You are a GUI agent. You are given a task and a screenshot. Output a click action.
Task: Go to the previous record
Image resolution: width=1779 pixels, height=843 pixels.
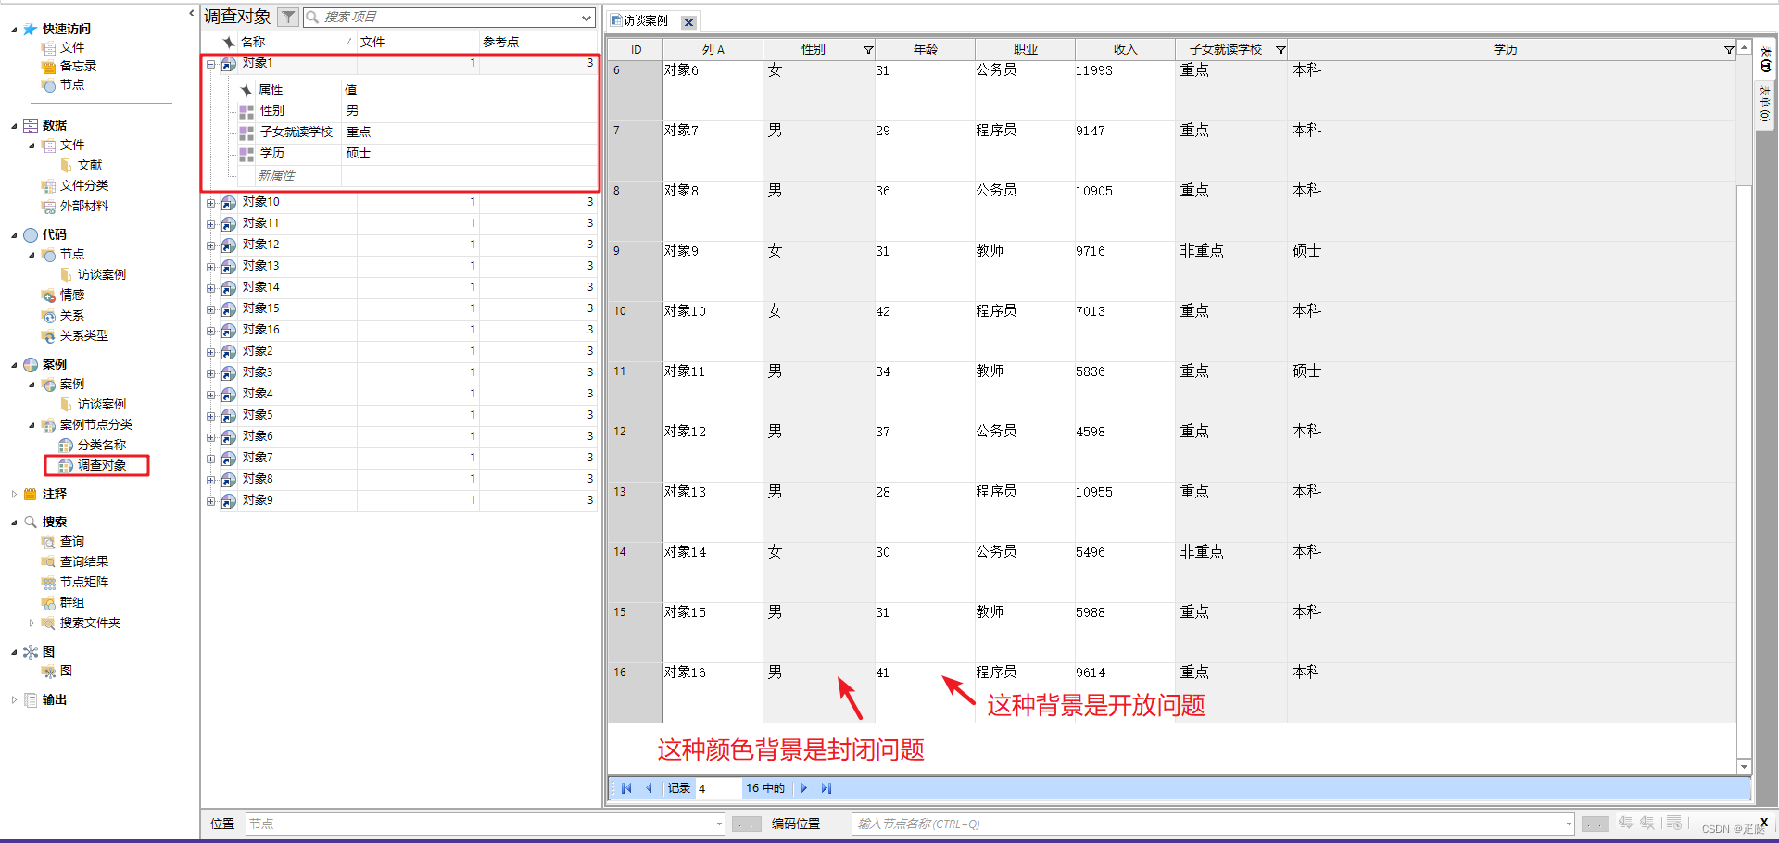coord(649,788)
